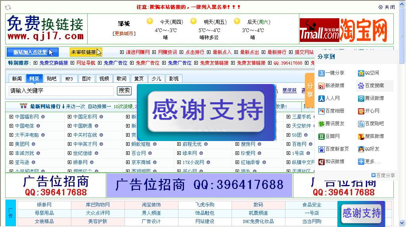
Task: Switch to the 新闻 search tab
Action: click(17, 79)
